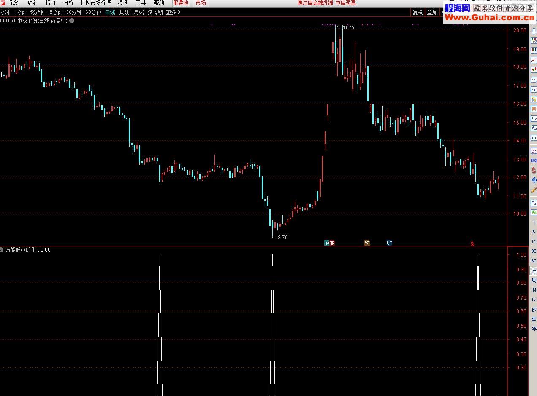Open the 多周期 multi-period selector
This screenshot has width=537, height=396.
155,12
